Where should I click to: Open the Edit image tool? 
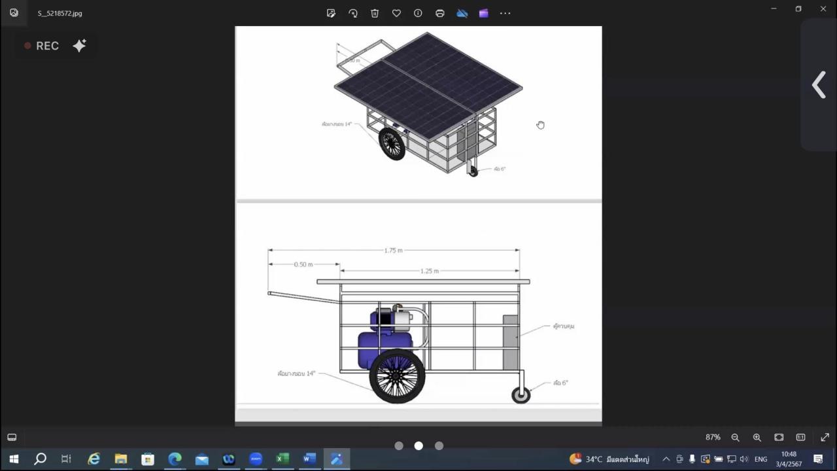331,13
